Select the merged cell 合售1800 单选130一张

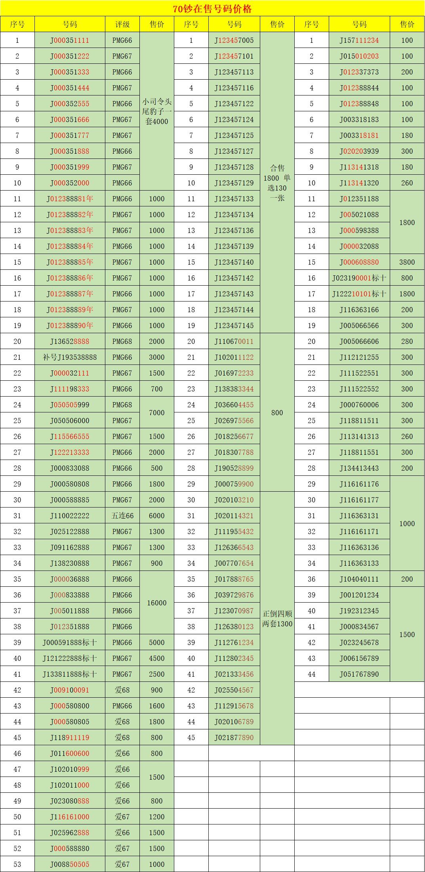pos(277,183)
